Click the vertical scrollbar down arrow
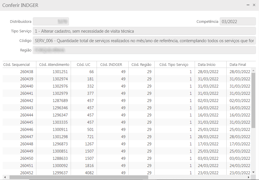259x180 pixels. click(x=254, y=172)
